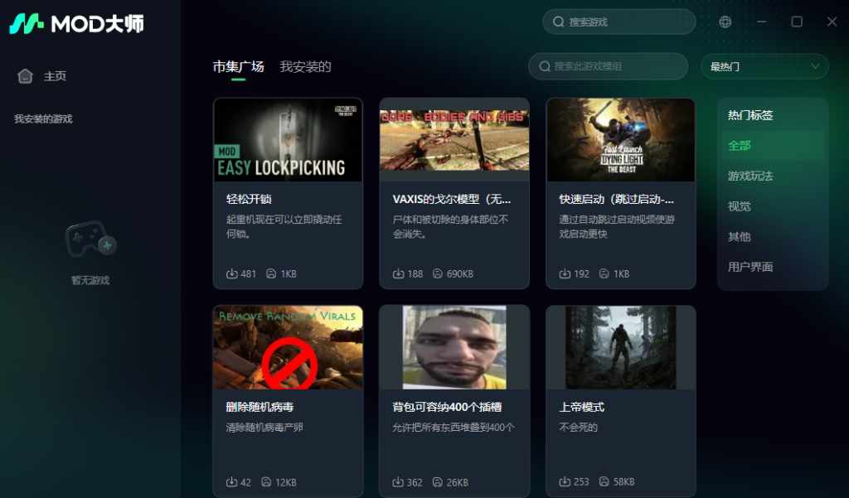
Task: Click the file size icon beside 26KB
Action: coord(438,481)
